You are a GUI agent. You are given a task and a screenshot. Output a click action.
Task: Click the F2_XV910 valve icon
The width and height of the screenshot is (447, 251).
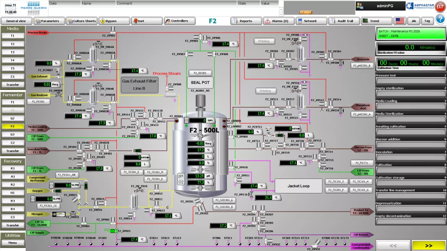click(231, 165)
